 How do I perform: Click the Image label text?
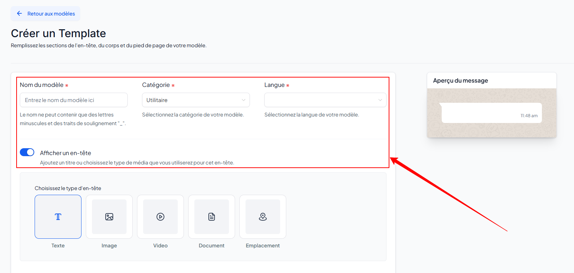109,246
